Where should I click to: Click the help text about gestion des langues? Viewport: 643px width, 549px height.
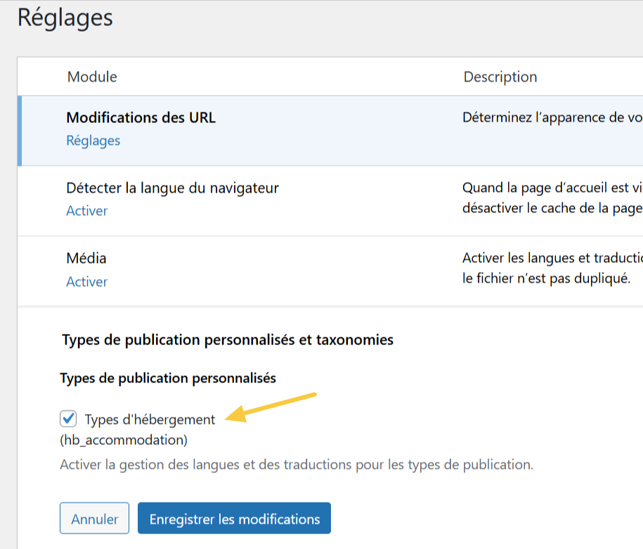pos(296,465)
